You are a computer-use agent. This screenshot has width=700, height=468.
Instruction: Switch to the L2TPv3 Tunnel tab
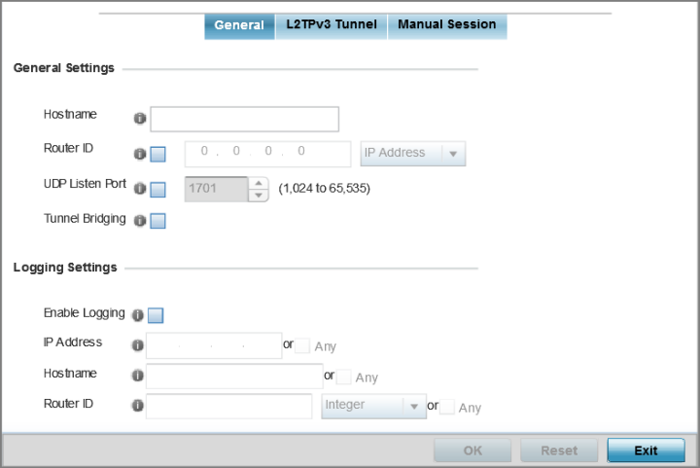click(x=332, y=26)
